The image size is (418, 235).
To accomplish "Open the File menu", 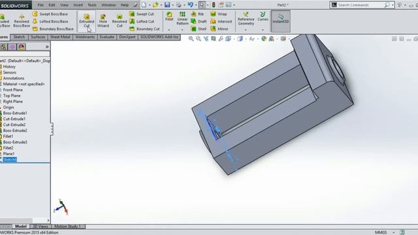I will pos(40,5).
